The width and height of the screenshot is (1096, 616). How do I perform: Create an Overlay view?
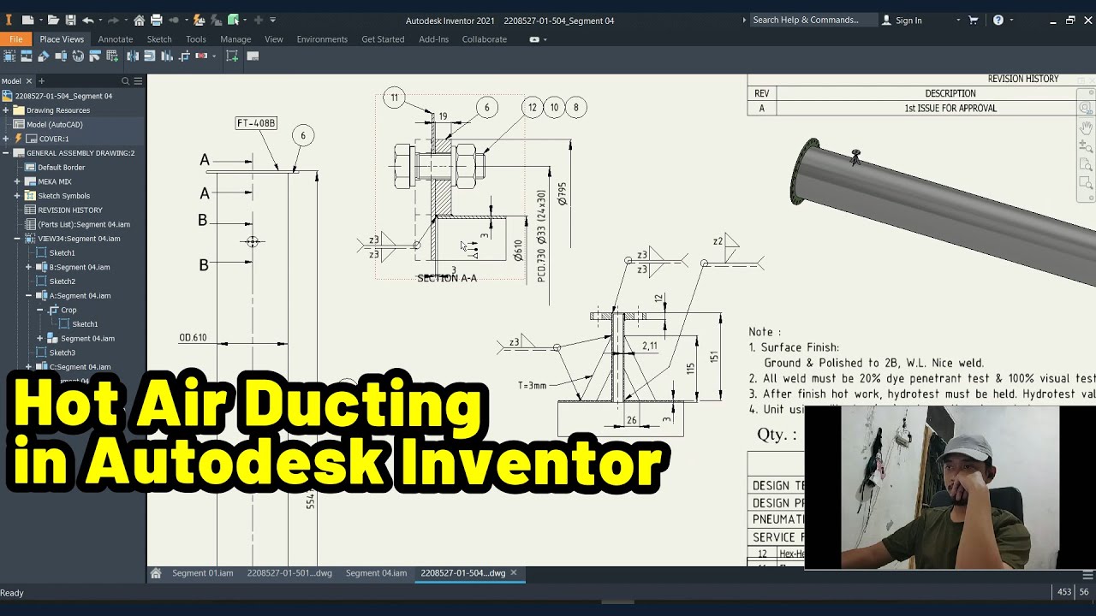(x=95, y=56)
